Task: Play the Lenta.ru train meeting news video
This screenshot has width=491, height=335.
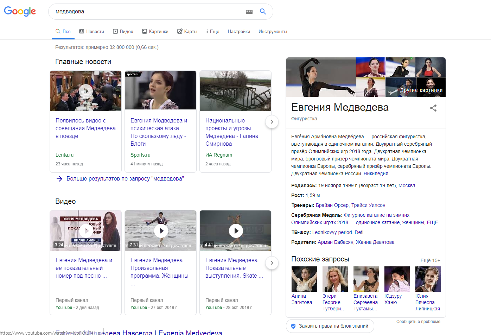Action: point(85,91)
